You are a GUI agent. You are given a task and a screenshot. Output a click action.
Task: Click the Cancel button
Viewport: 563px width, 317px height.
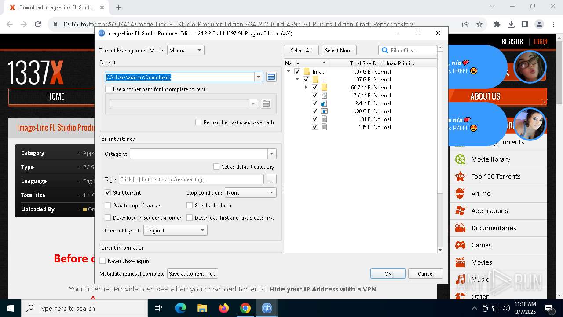click(x=425, y=274)
